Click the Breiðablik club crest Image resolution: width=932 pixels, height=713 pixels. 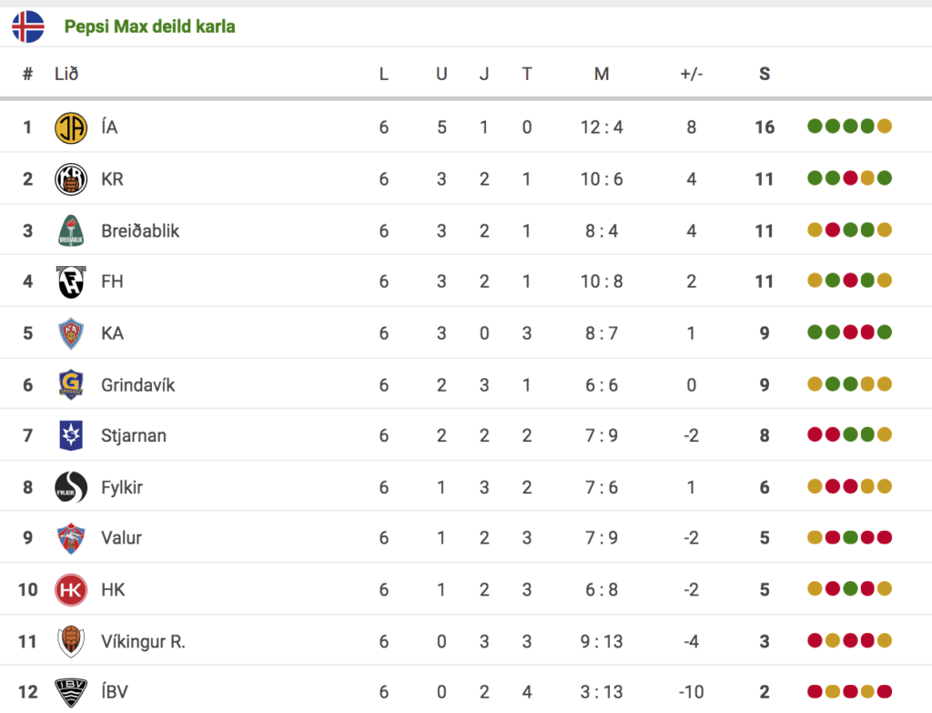71,230
